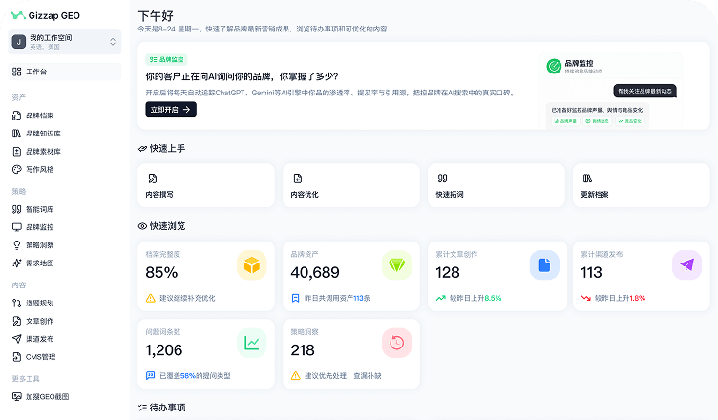Click the warning icon beside 建议优先处理
Screen dimensions: 718x420
[296, 375]
